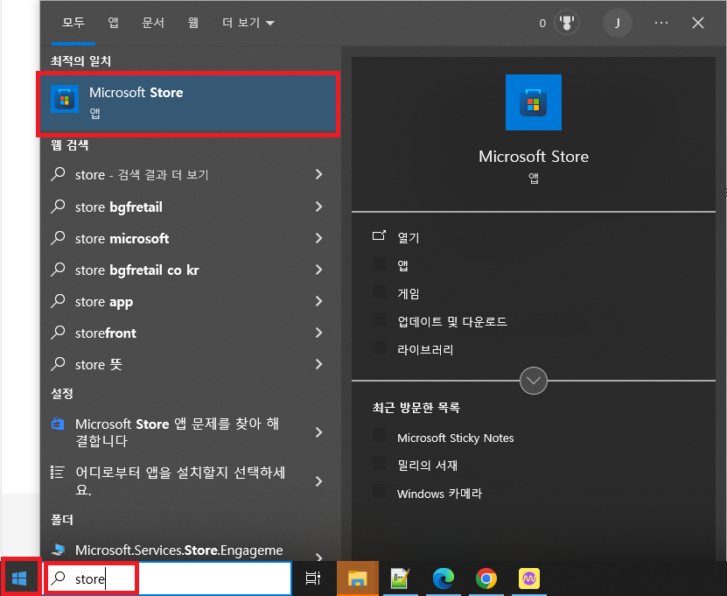Image resolution: width=727 pixels, height=596 pixels.
Task: Open the notepad app icon on taskbar
Action: click(400, 578)
